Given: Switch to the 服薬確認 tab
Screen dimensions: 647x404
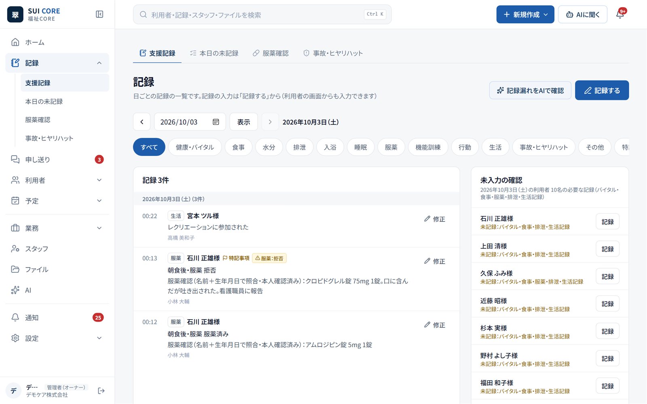Looking at the screenshot, I should 271,53.
